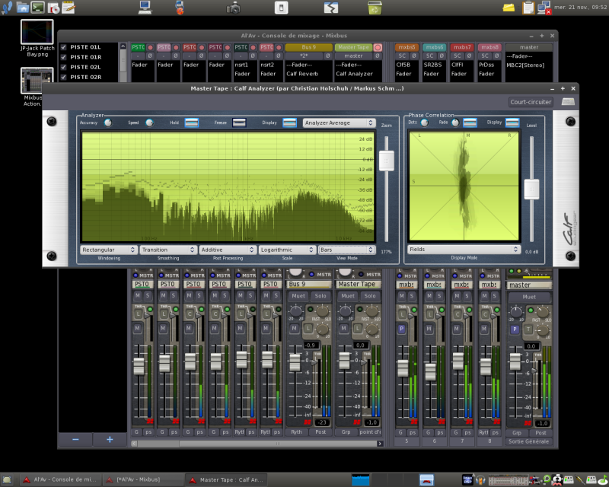The height and width of the screenshot is (487, 609).
Task: Click the analyzer Accuracy knob
Action: pos(107,123)
